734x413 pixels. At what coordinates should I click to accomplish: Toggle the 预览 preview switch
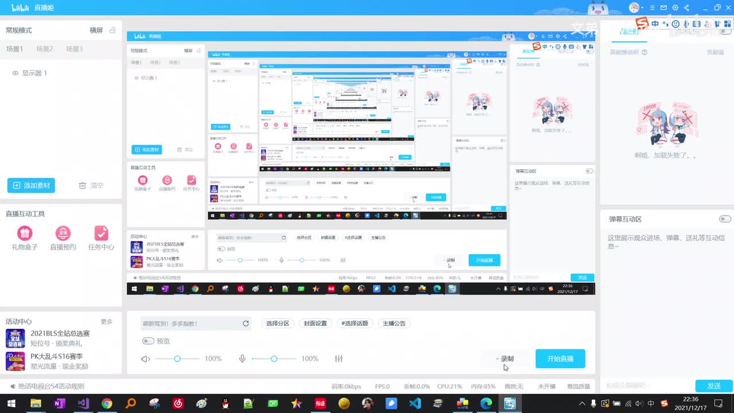tap(148, 341)
